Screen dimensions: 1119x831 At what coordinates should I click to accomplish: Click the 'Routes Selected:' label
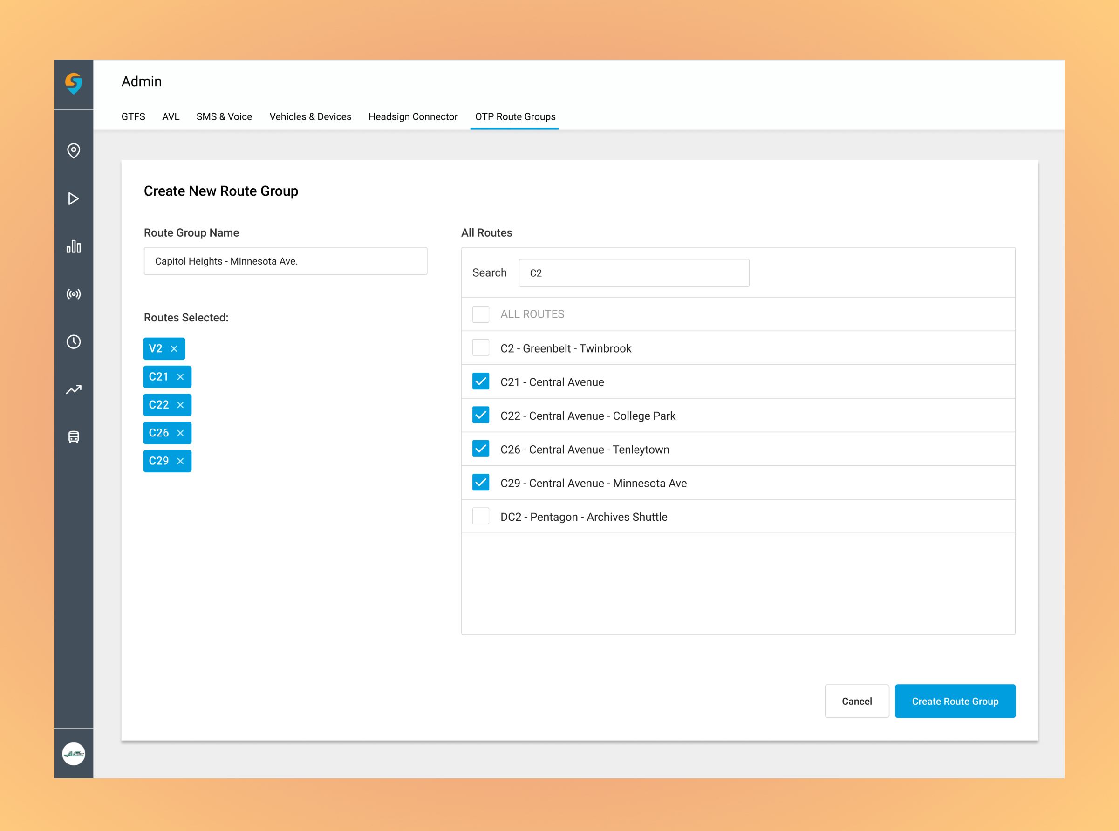[186, 318]
